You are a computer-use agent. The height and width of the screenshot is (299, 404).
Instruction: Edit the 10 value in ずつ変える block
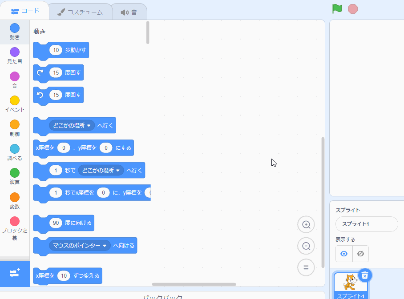[x=64, y=276]
